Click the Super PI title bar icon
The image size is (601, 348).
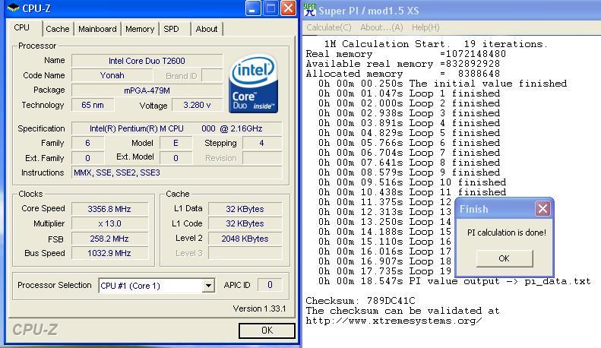pos(310,10)
